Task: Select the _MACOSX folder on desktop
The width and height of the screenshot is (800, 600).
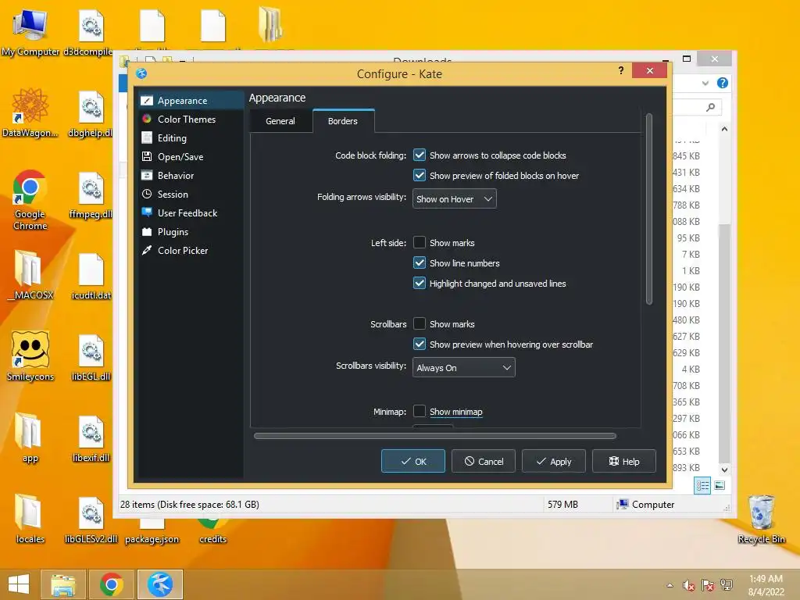Action: click(30, 275)
